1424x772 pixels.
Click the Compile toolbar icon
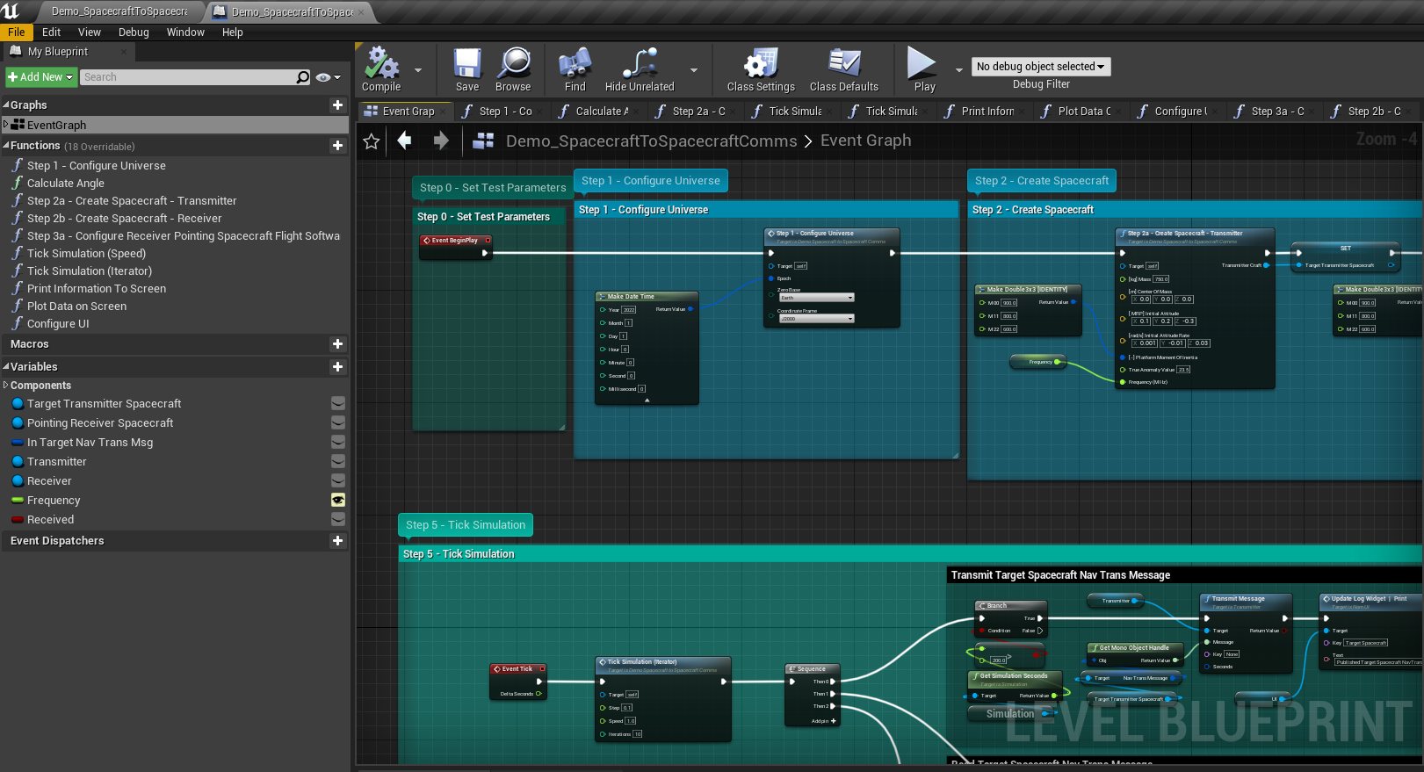tap(381, 63)
